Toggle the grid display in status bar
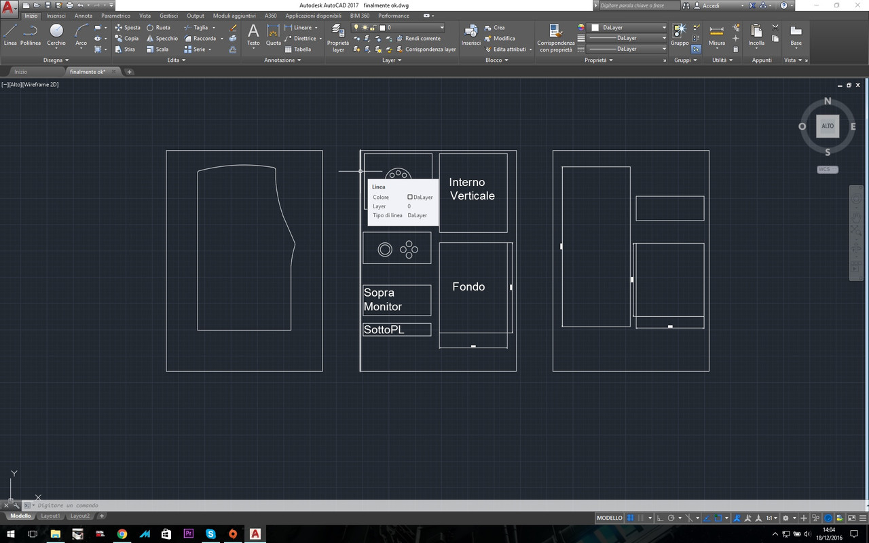 pyautogui.click(x=631, y=517)
